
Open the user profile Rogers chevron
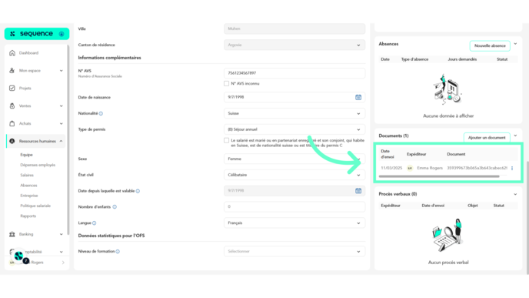point(63,263)
